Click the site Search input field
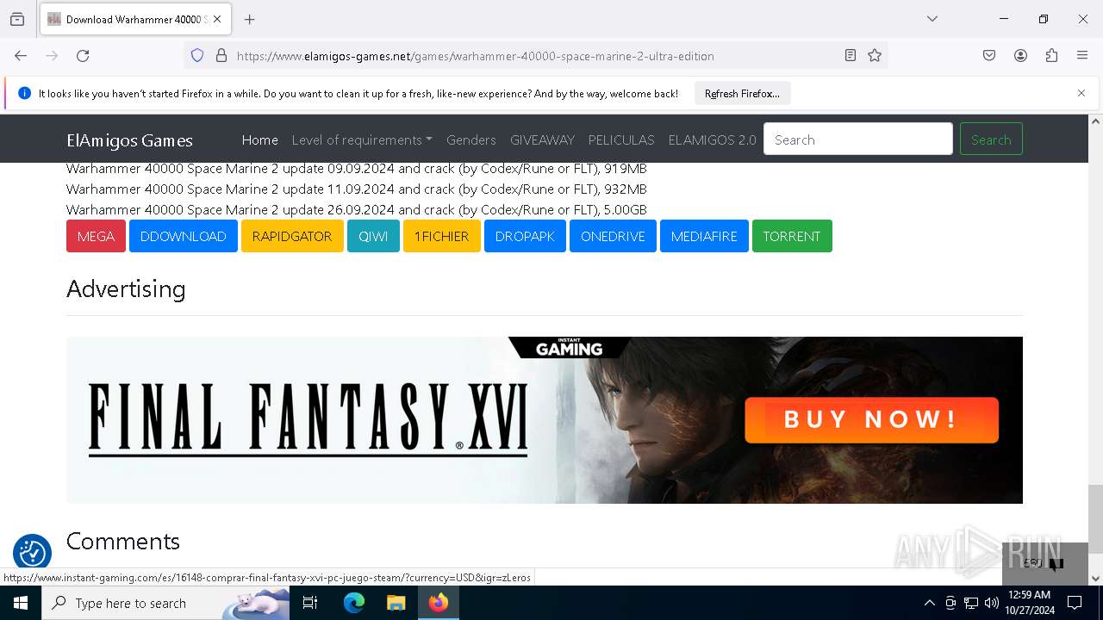 (858, 139)
